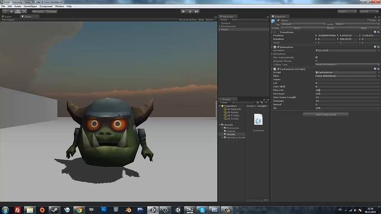Select the Hand view tool

click(5, 11)
